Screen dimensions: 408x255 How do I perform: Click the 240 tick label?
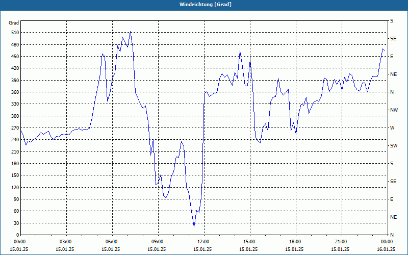point(15,140)
